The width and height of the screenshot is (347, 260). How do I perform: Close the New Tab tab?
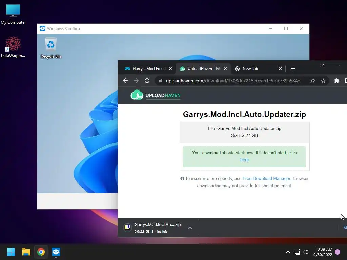pos(280,69)
